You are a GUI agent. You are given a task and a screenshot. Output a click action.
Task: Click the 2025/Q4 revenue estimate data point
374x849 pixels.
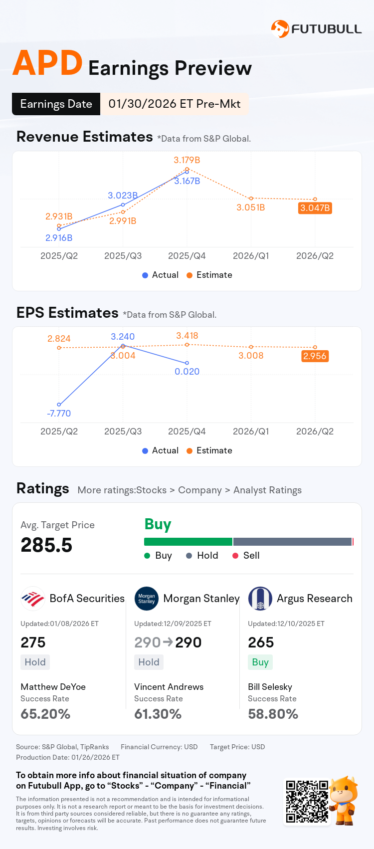point(187,169)
